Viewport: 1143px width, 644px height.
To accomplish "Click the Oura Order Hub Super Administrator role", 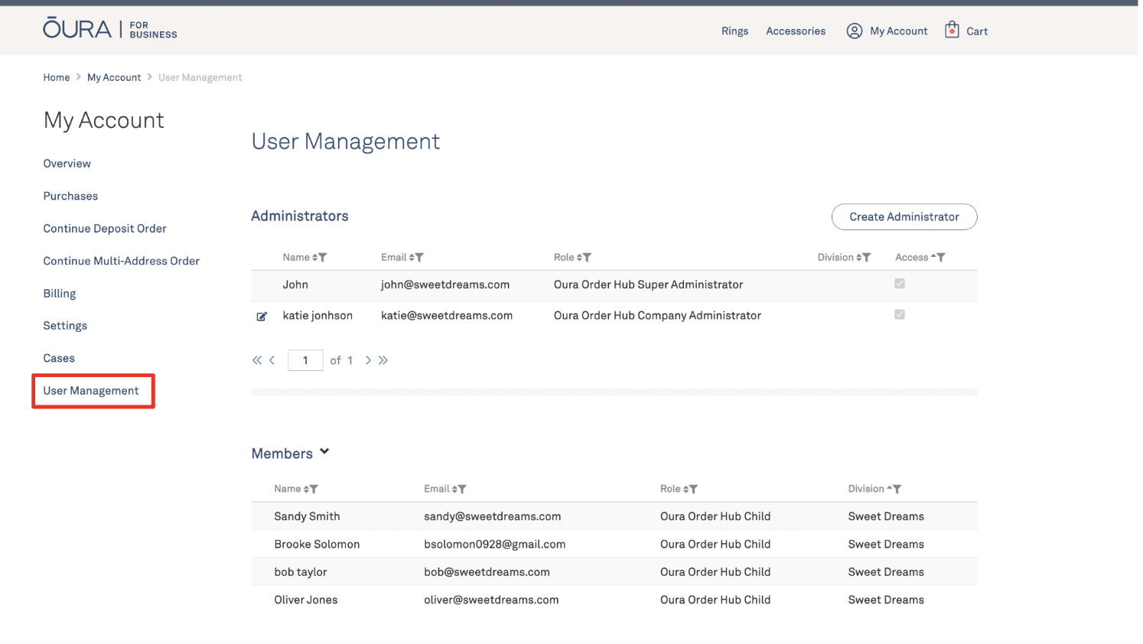I will pos(648,285).
